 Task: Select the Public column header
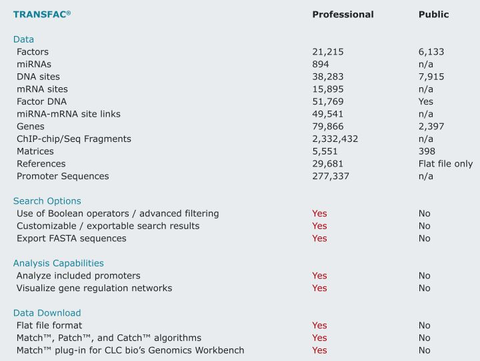pos(433,14)
